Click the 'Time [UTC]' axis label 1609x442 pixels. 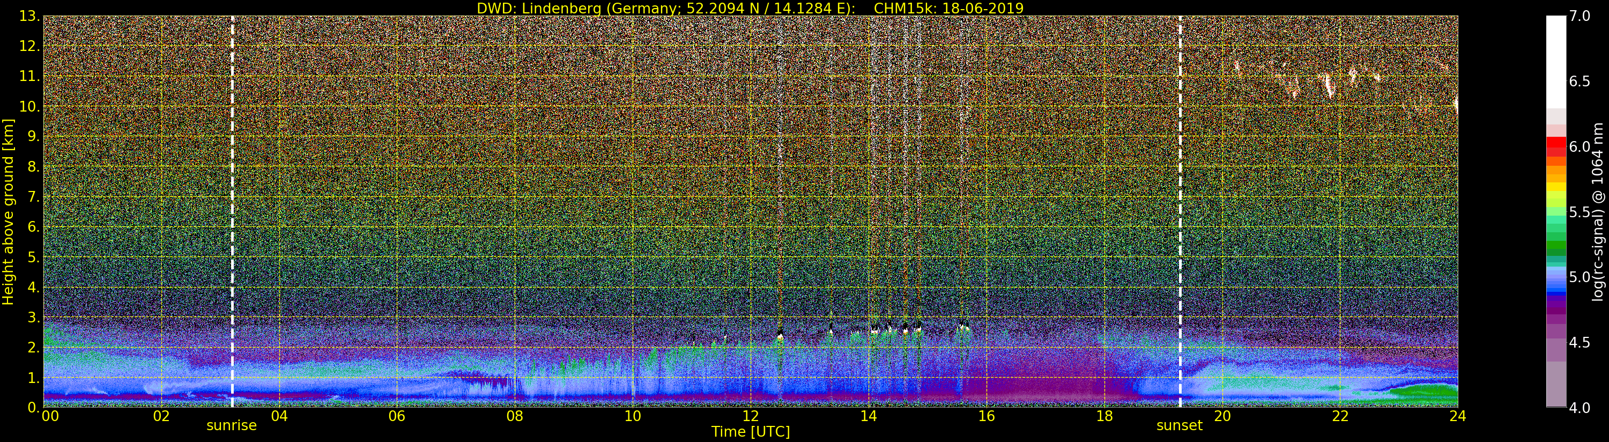click(751, 431)
